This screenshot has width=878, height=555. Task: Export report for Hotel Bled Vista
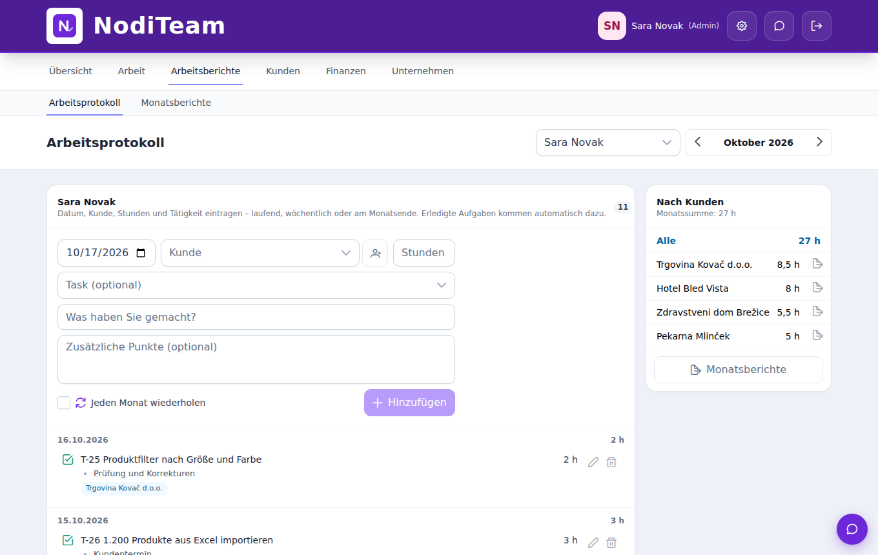click(817, 288)
